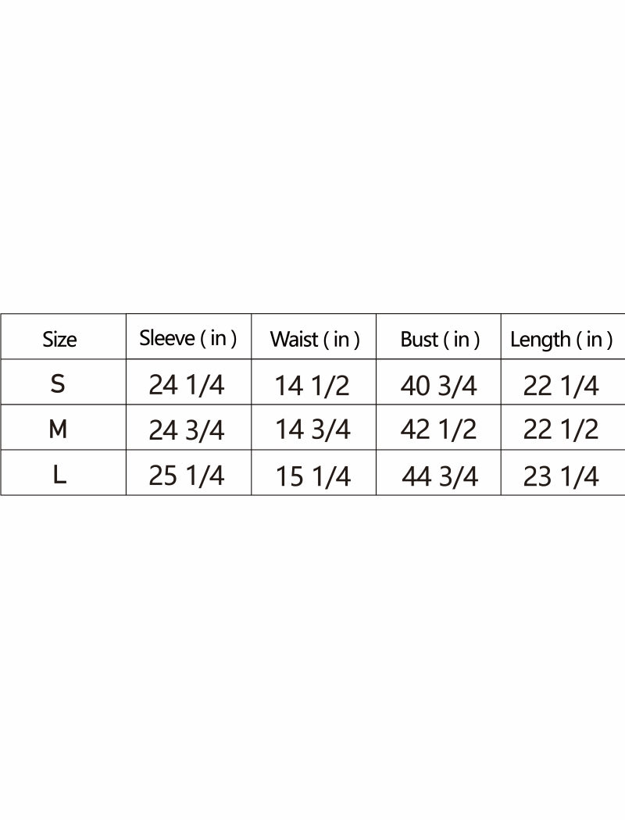625x820 pixels.
Task: Click the Length (in) column header
Action: 561,339
